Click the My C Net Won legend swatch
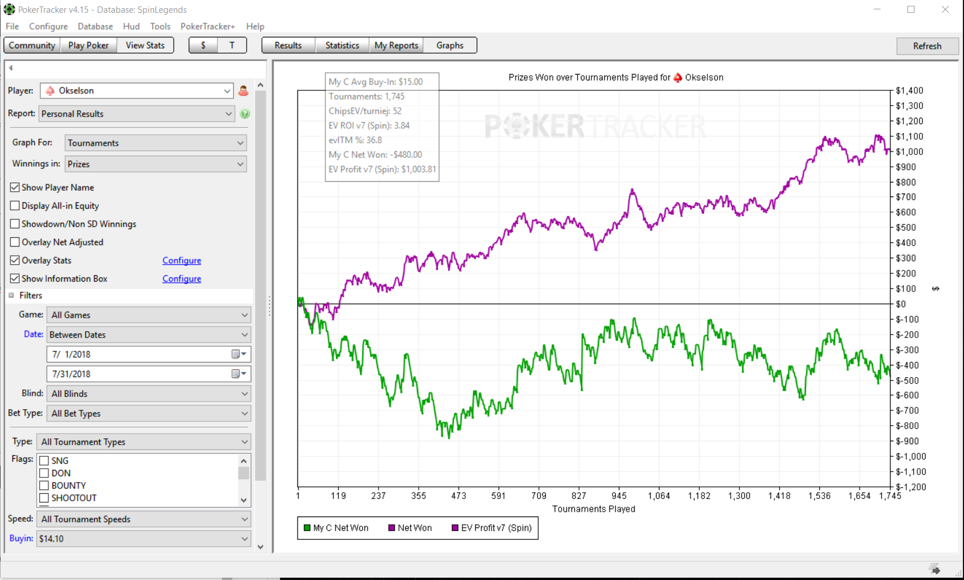964x580 pixels. pos(307,528)
